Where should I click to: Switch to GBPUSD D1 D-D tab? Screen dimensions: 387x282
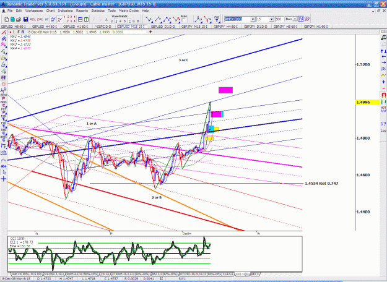point(163,27)
